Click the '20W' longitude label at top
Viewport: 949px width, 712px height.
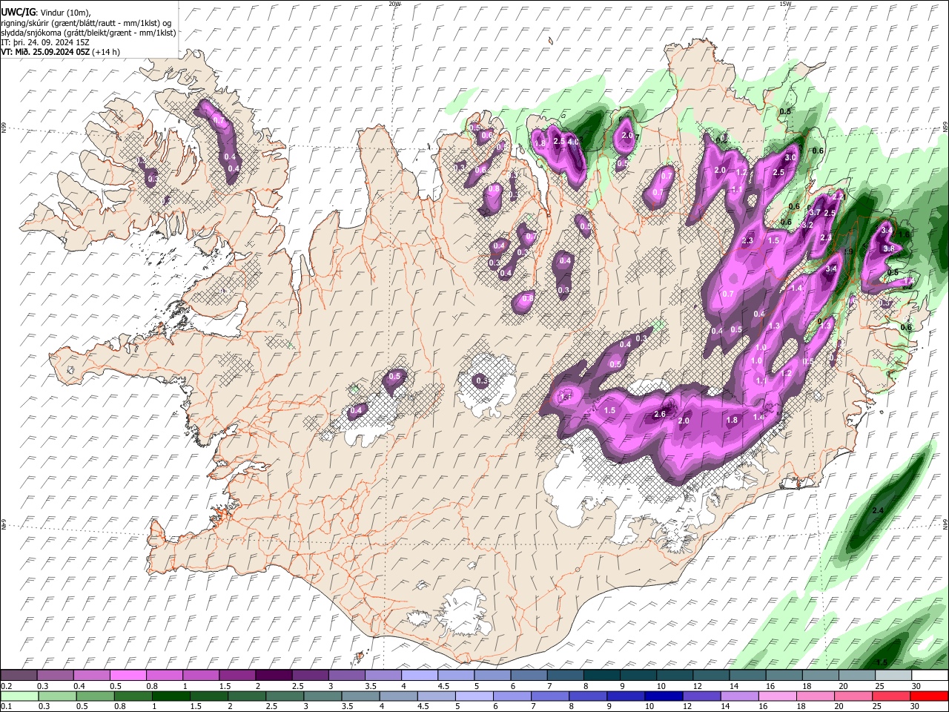(x=394, y=4)
